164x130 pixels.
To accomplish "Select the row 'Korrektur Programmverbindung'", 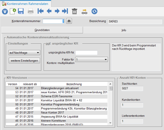I will pyautogui.click(x=57, y=104).
